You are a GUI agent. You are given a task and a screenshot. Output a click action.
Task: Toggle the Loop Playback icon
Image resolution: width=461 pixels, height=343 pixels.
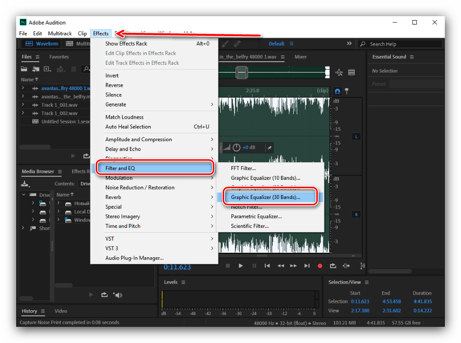[x=333, y=266]
